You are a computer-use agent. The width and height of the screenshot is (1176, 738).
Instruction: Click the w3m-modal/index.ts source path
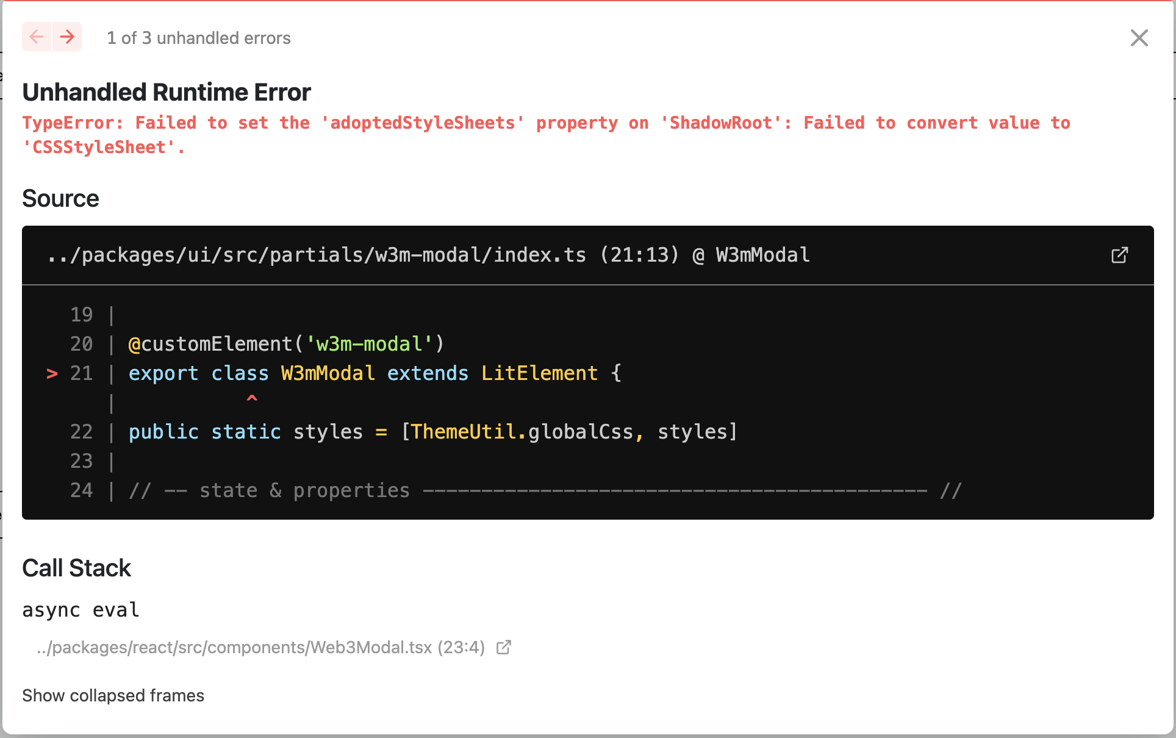tap(317, 255)
